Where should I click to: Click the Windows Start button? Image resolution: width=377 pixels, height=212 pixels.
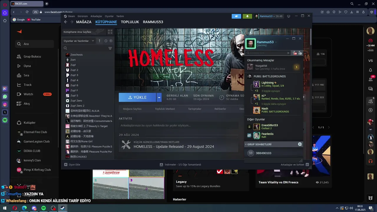(5, 208)
